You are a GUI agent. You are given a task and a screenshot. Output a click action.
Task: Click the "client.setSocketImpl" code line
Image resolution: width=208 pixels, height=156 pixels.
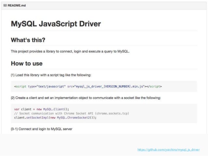(x=55, y=118)
